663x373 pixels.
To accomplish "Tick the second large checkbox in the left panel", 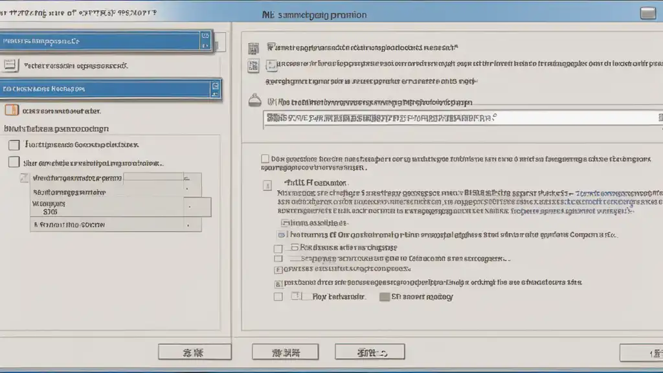I will pyautogui.click(x=14, y=162).
